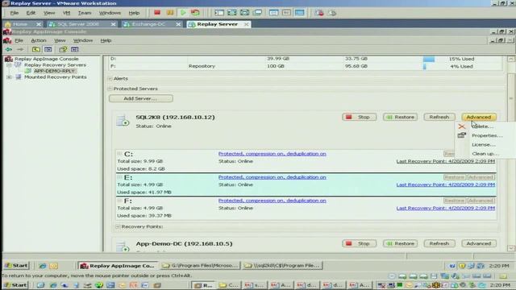Stop protection for App-Demo-DC
Image resolution: width=516 pixels, height=290 pixels.
click(x=359, y=243)
